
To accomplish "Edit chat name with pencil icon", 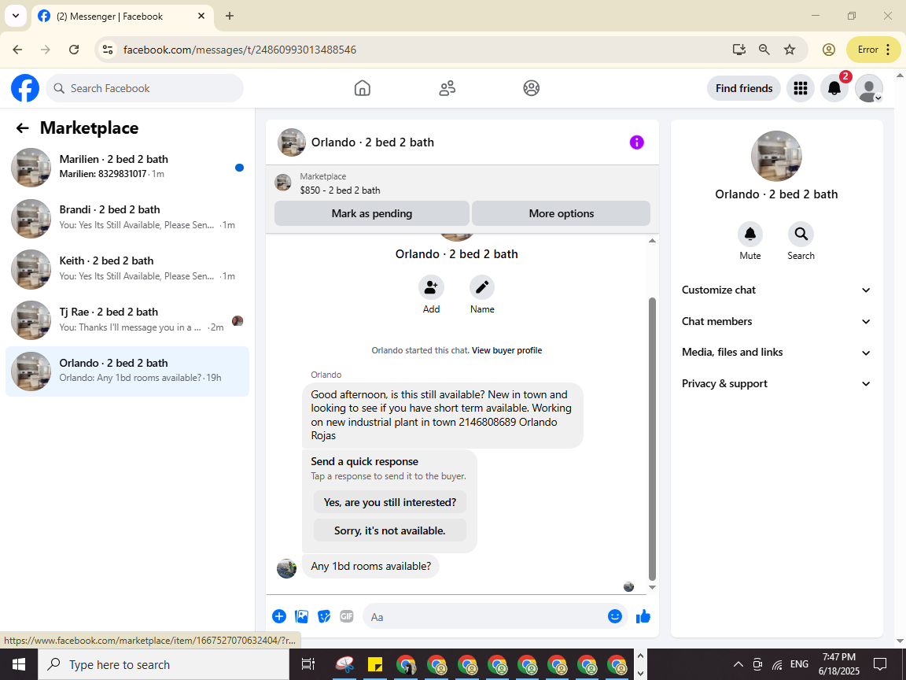I will tap(482, 287).
